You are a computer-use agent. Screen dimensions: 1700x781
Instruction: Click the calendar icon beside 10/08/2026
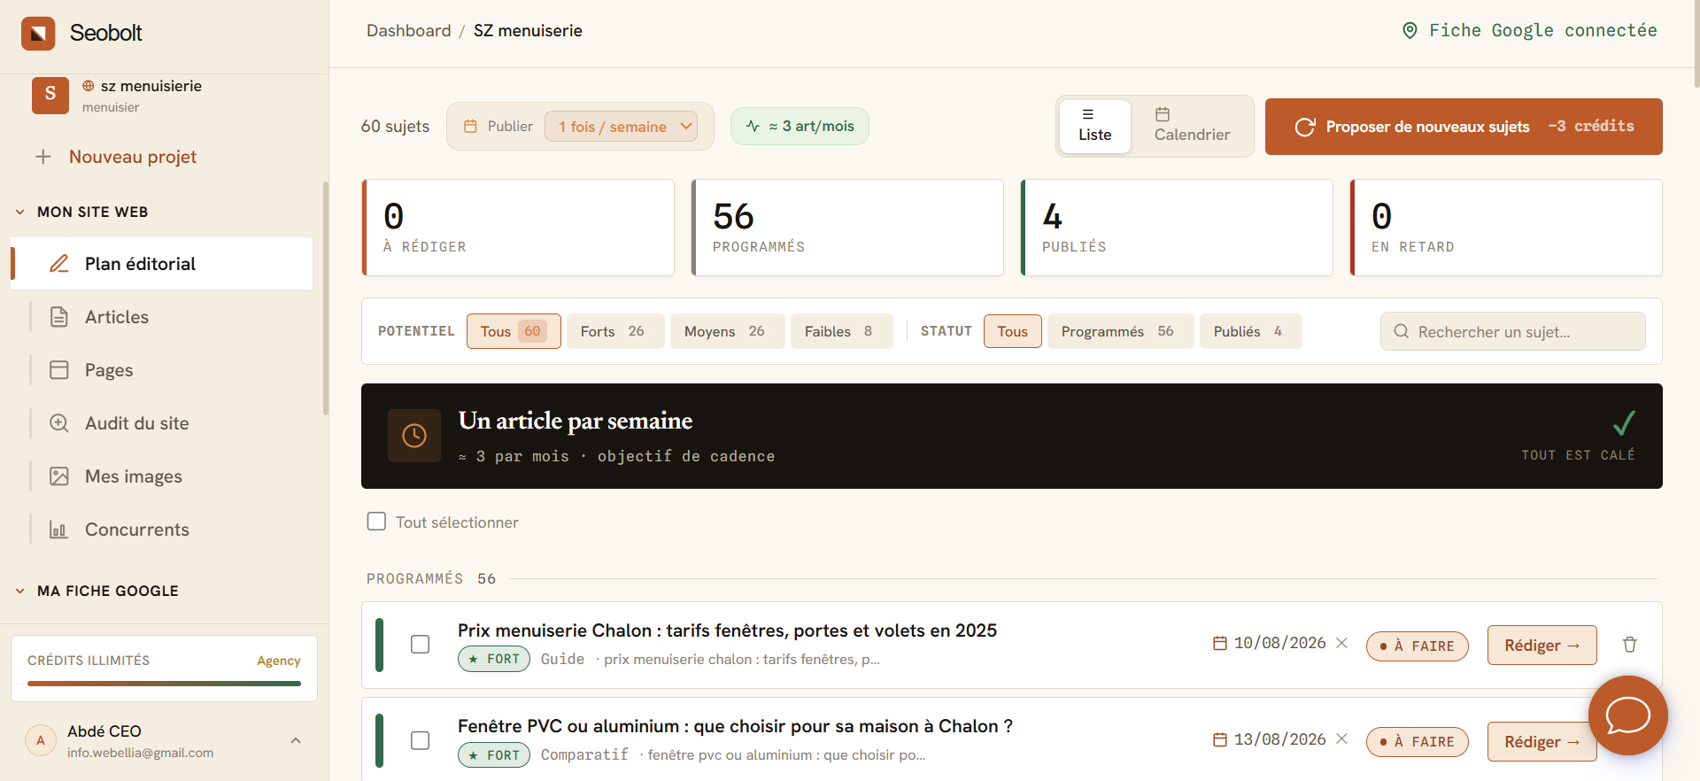1220,643
